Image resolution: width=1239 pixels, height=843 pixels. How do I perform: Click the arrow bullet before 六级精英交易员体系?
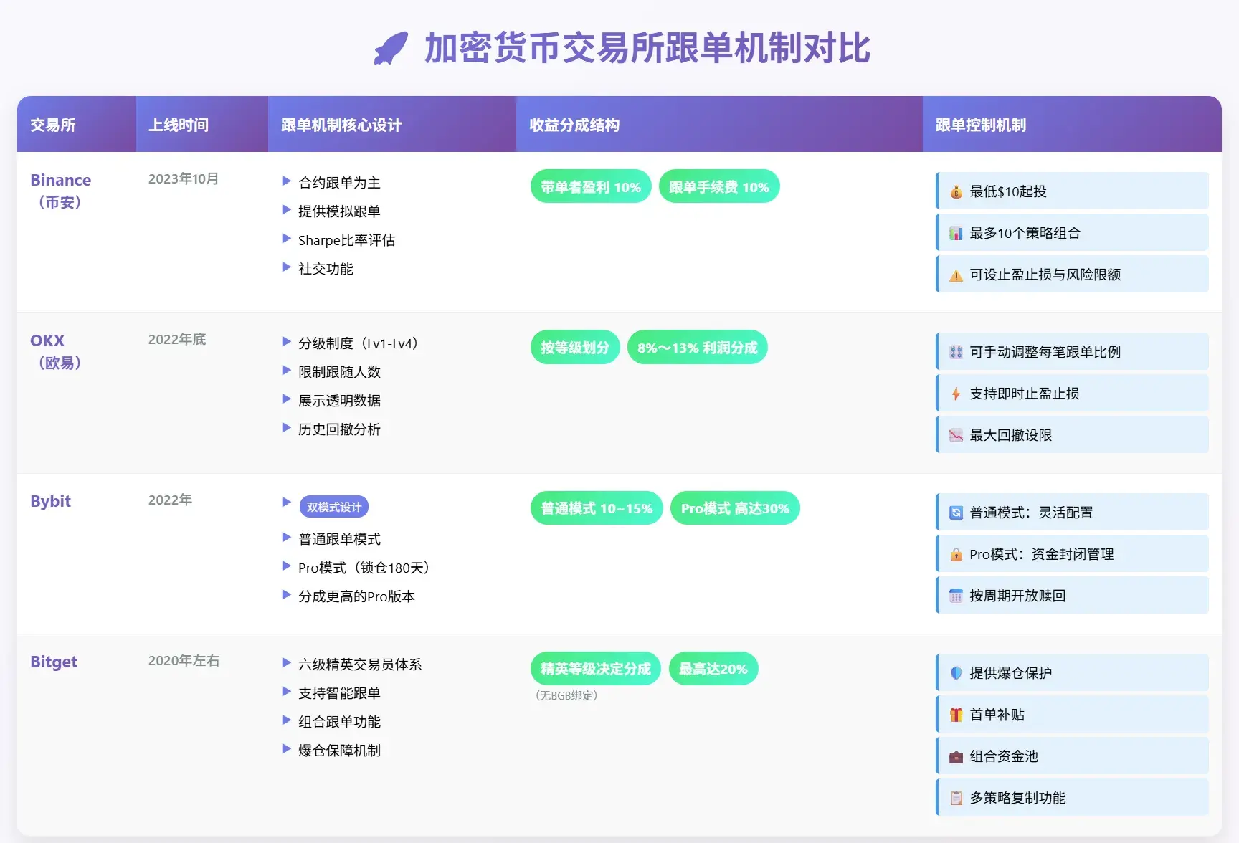286,663
